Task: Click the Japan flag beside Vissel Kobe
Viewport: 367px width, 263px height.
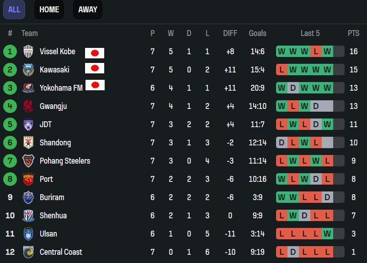Action: (x=95, y=53)
